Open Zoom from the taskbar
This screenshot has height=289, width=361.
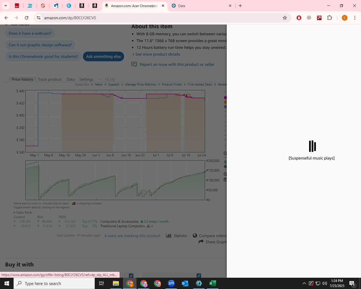[x=171, y=283]
